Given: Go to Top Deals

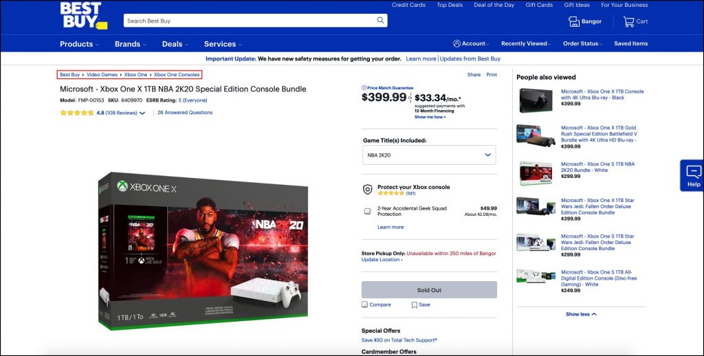Looking at the screenshot, I should [x=450, y=5].
